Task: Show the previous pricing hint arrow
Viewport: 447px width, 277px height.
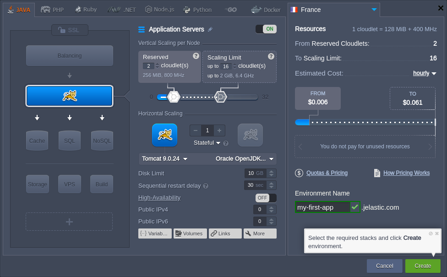Action: pos(300,147)
